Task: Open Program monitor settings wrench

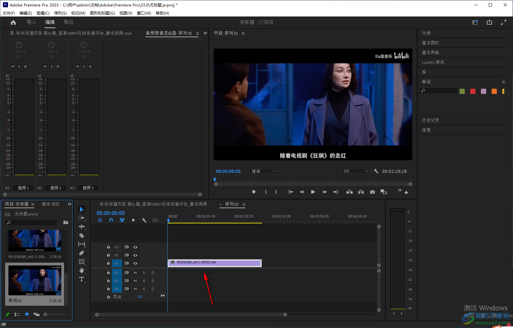Action: pos(376,171)
